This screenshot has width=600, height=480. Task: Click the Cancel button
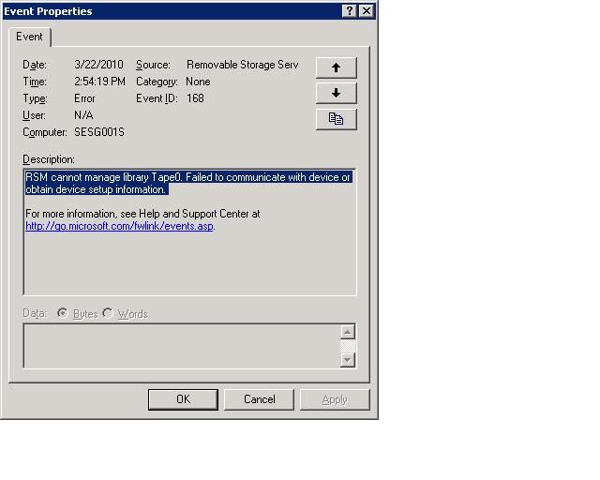pyautogui.click(x=259, y=399)
